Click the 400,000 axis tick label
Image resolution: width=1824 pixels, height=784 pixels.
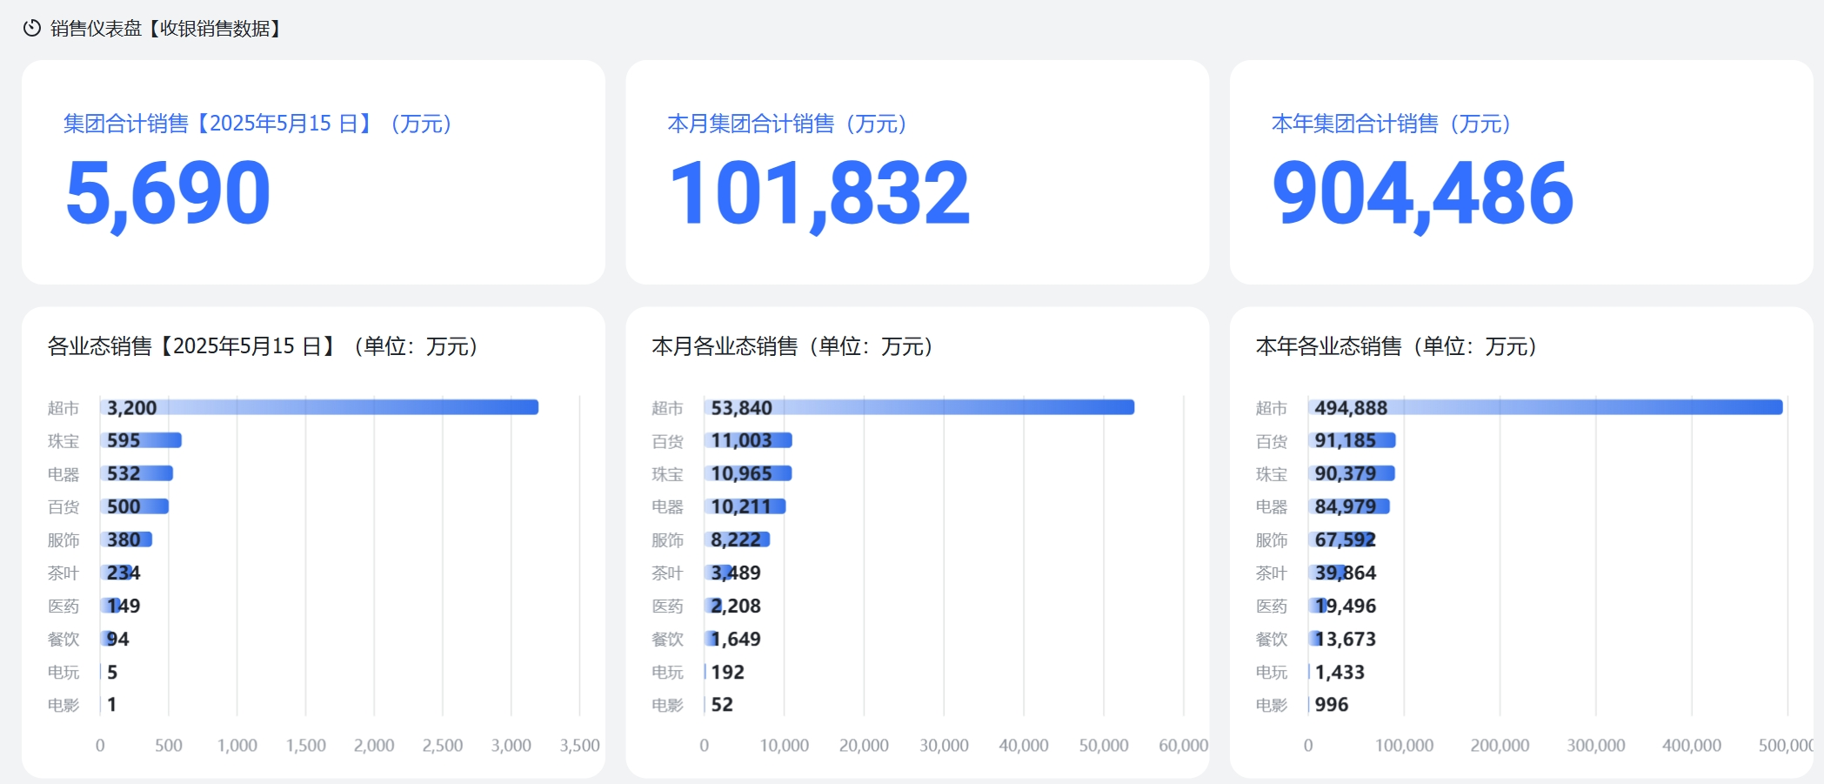tap(1692, 746)
